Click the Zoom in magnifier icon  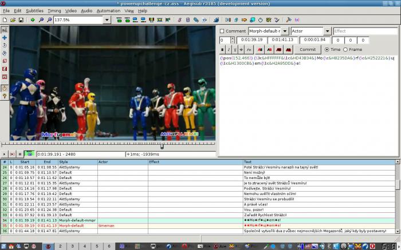tap(41, 20)
